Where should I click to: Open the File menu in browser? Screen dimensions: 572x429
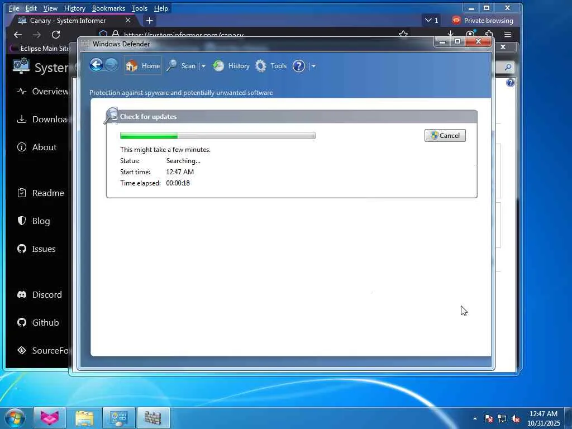[x=14, y=8]
